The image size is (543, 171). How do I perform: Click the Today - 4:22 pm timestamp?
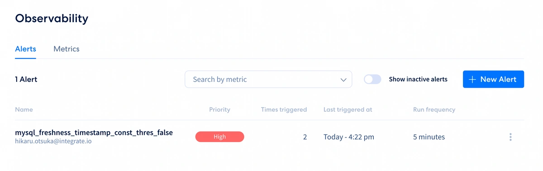(x=349, y=137)
